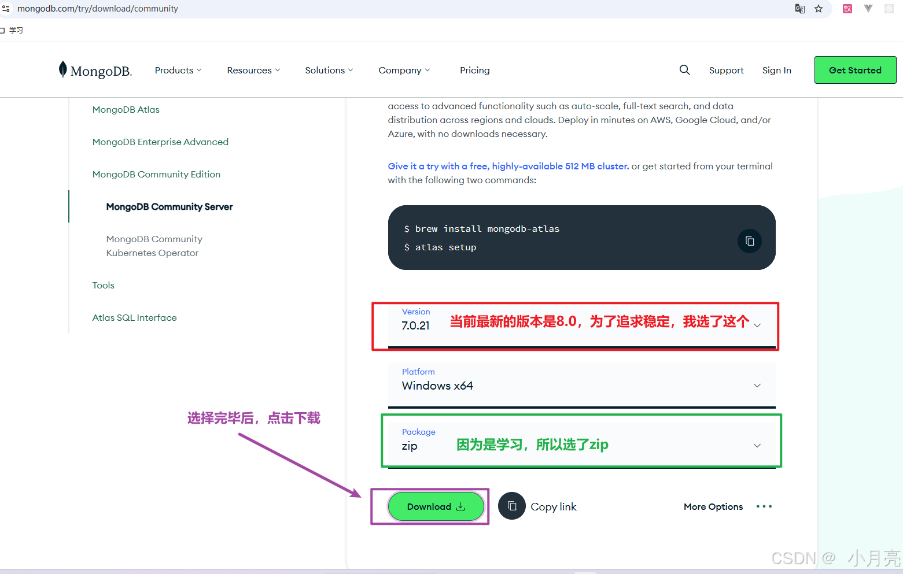The width and height of the screenshot is (903, 574).
Task: Open the Version 7.0.21 dropdown
Action: click(581, 325)
